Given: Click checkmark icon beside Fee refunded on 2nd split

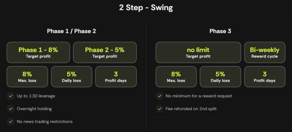Looking at the screenshot, I should click(159, 109).
